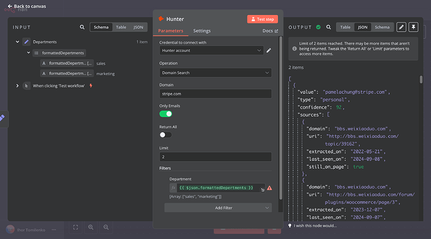Search the OUTPUT panel data
Viewport: 431px width, 239px height.
329,27
